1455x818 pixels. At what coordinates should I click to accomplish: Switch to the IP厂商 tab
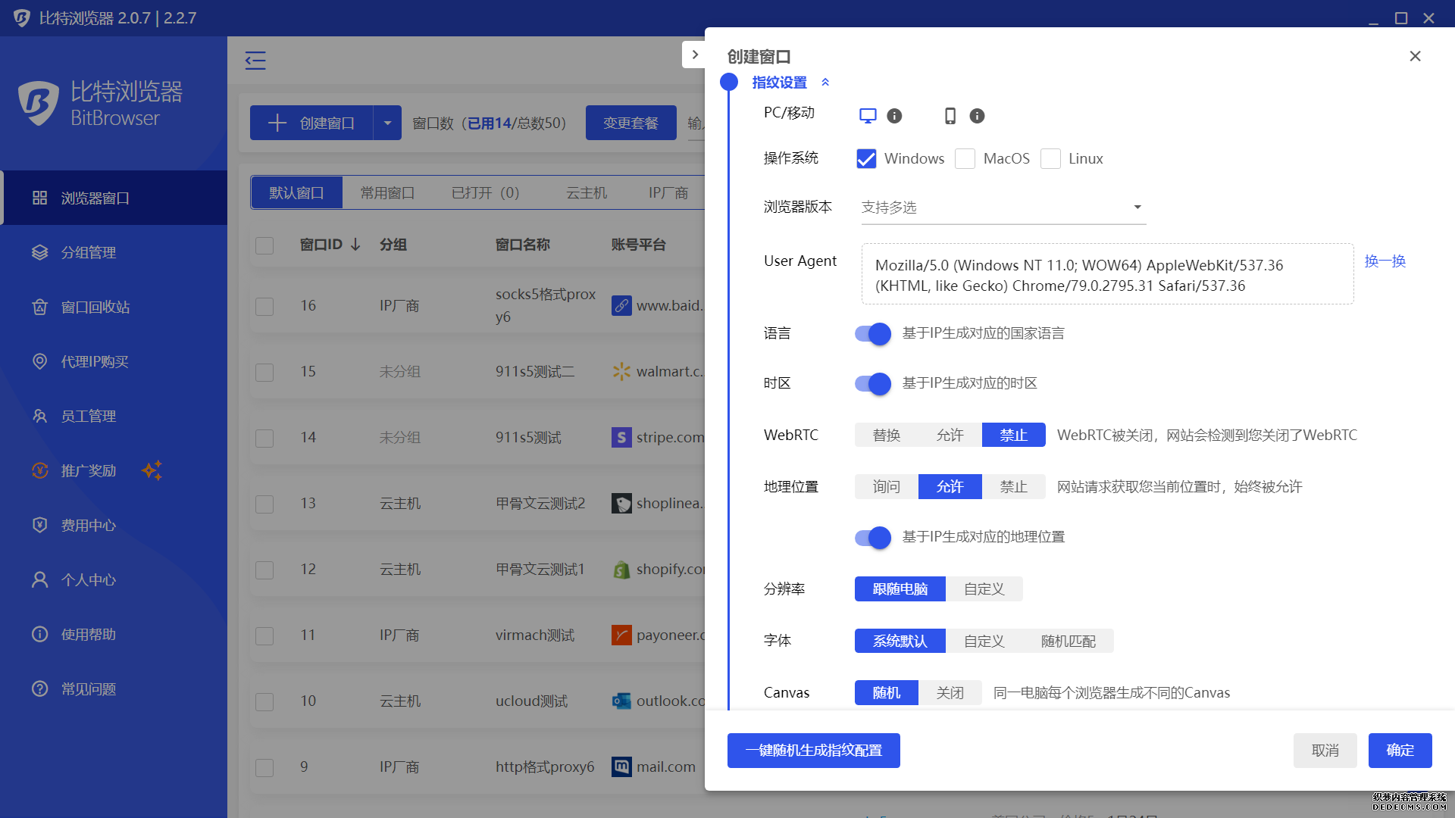click(x=667, y=192)
